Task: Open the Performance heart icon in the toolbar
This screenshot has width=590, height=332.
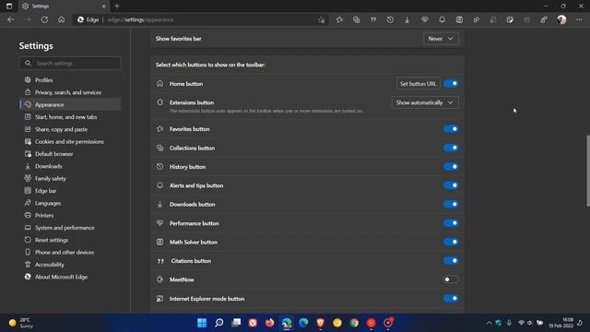Action: pyautogui.click(x=424, y=19)
